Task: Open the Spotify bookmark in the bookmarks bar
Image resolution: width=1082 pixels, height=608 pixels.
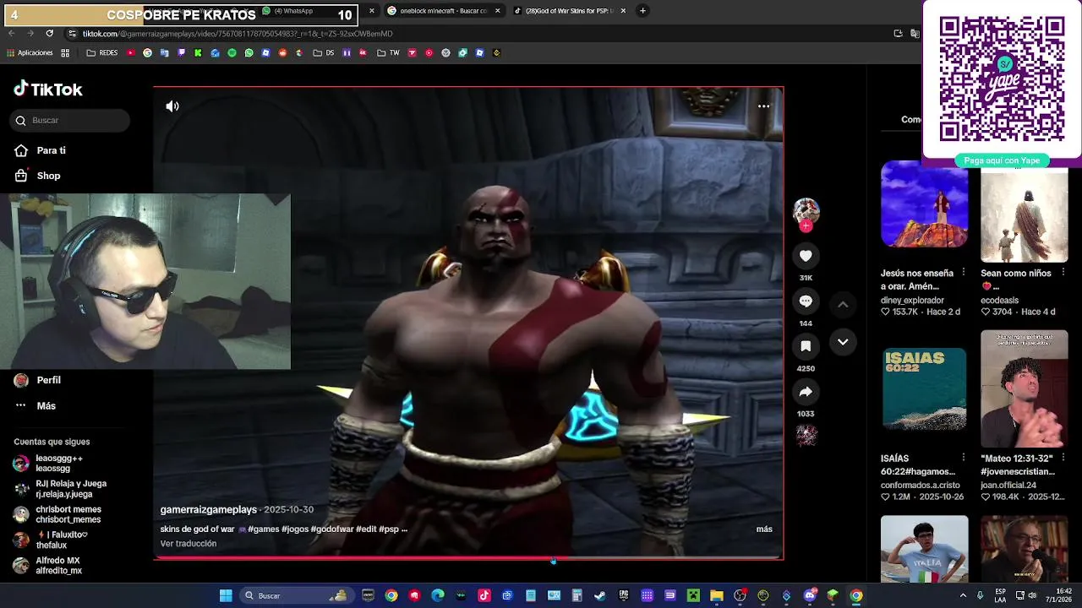Action: (232, 52)
